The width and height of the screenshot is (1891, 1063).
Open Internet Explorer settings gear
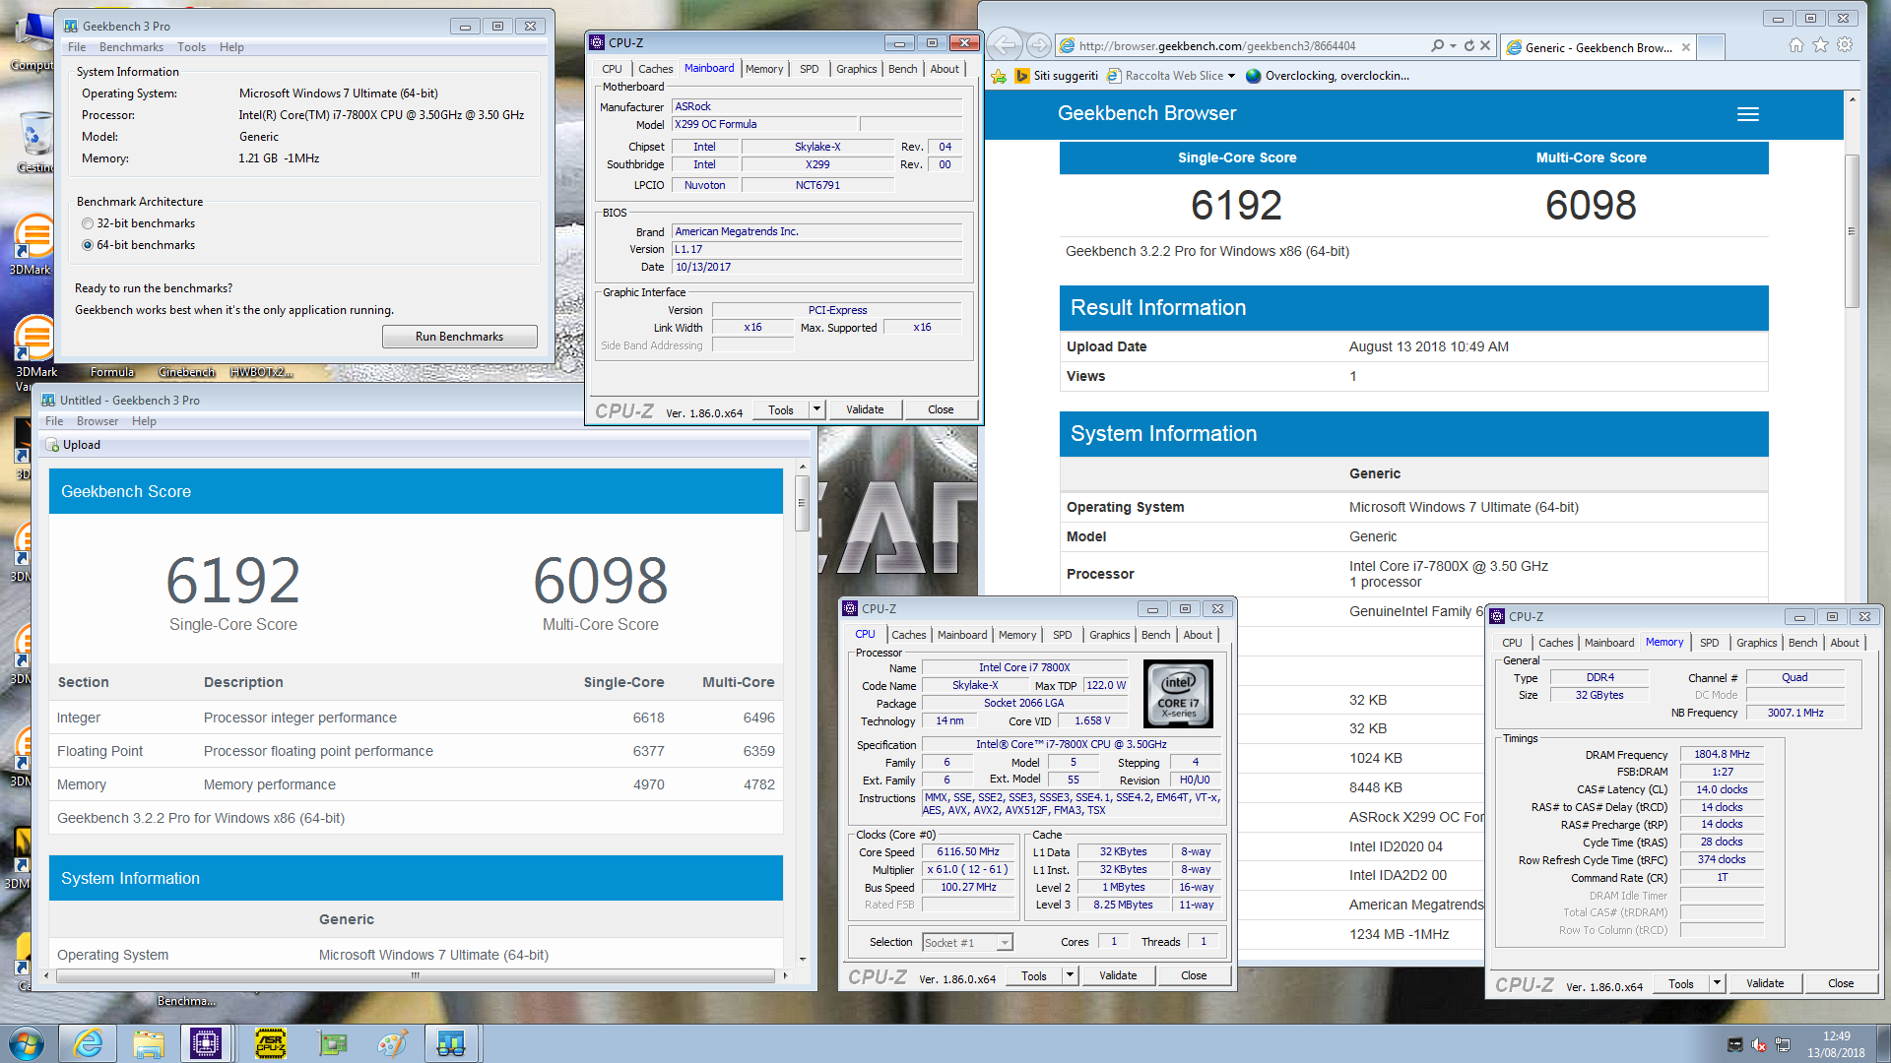click(1845, 45)
